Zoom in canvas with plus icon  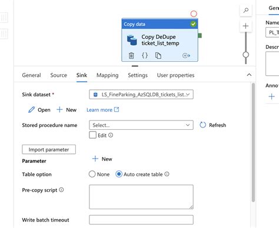pos(245,26)
